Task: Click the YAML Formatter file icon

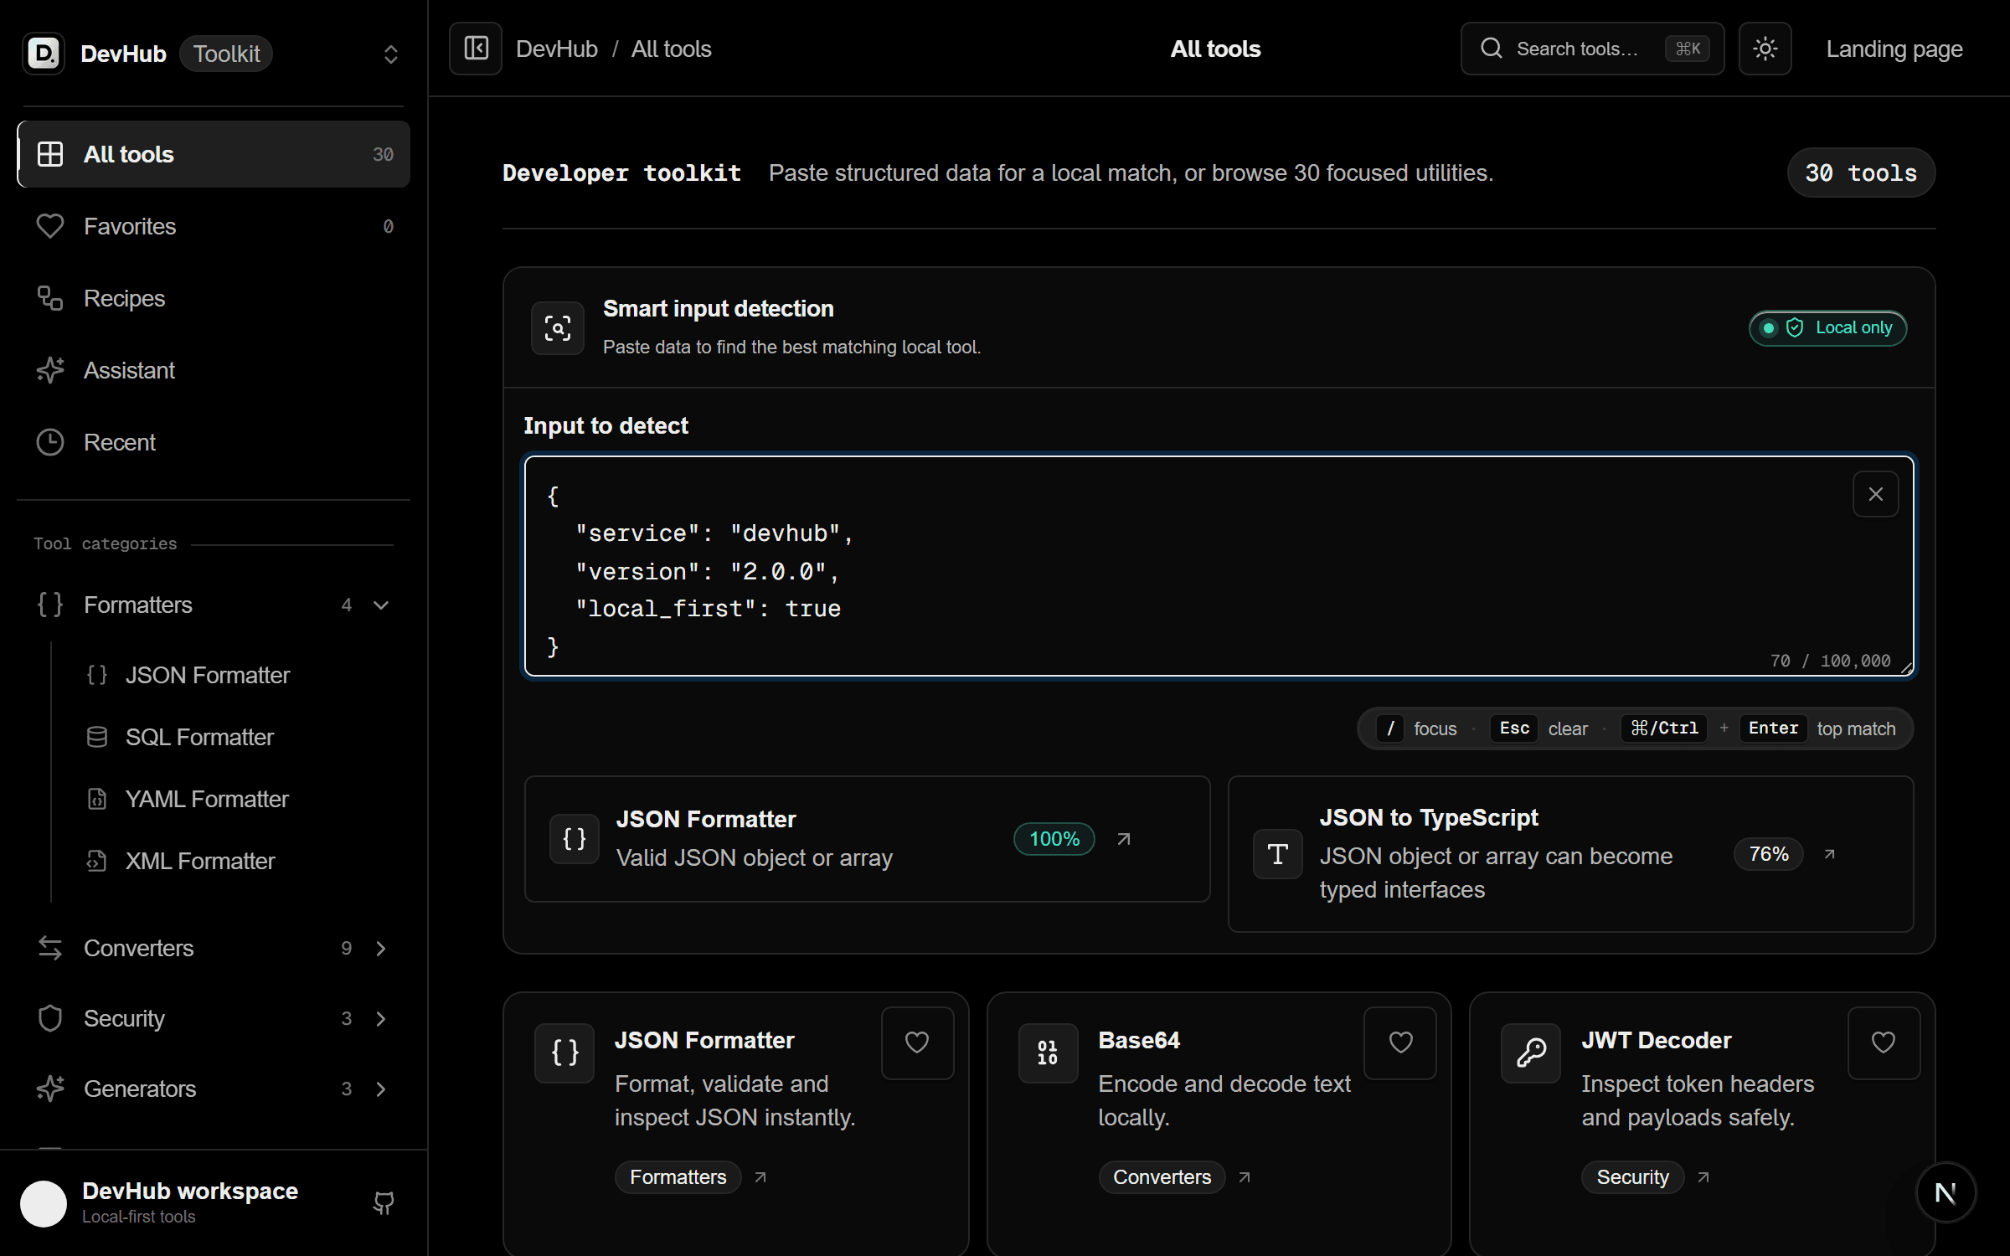Action: click(x=97, y=799)
